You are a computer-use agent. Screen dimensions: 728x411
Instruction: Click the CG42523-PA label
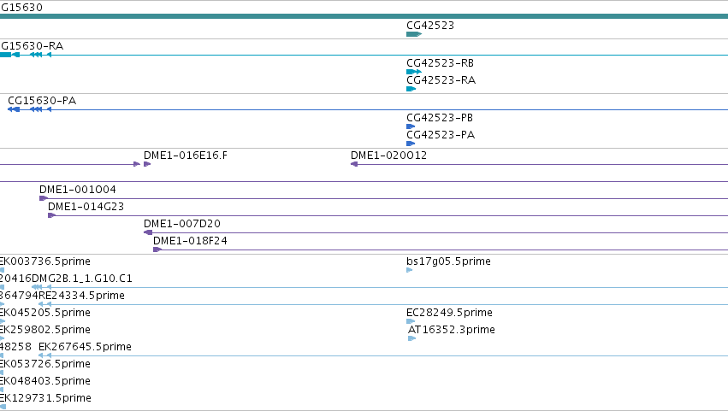[441, 135]
